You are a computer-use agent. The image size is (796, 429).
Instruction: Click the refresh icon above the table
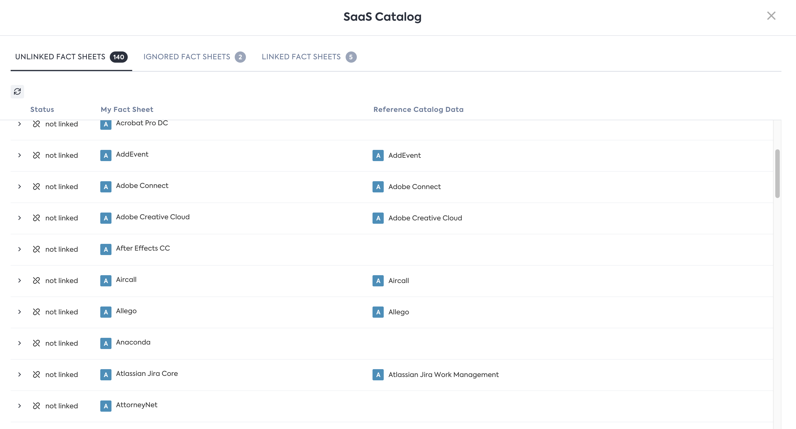click(x=17, y=91)
